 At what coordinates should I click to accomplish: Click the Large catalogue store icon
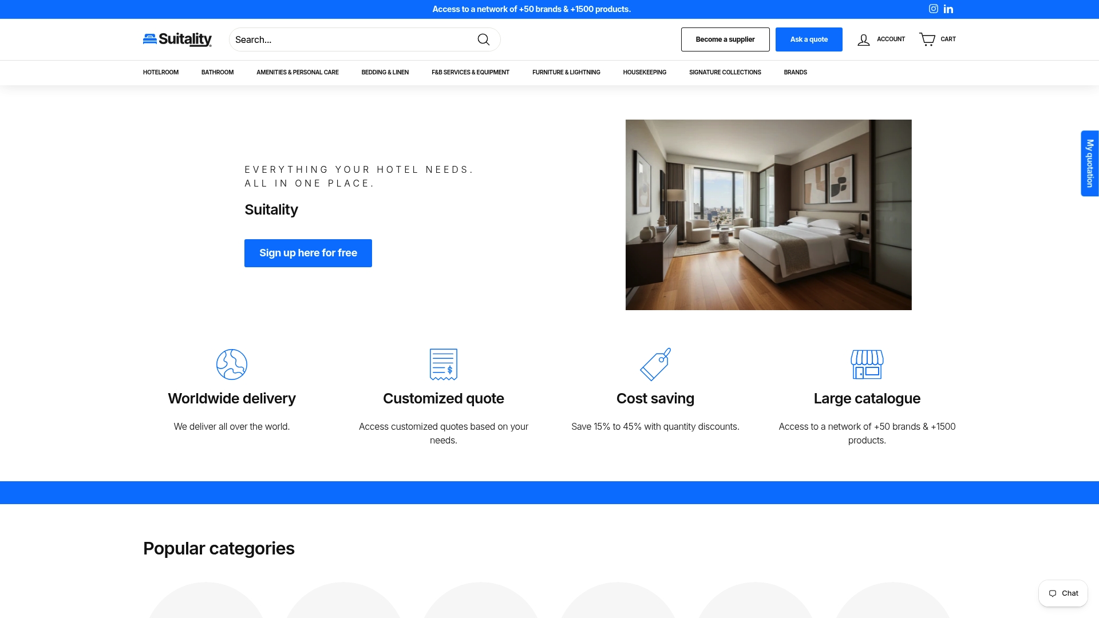coord(867,365)
